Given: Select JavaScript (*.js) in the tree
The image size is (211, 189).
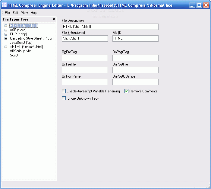Looking at the screenshot, I should (21, 43).
